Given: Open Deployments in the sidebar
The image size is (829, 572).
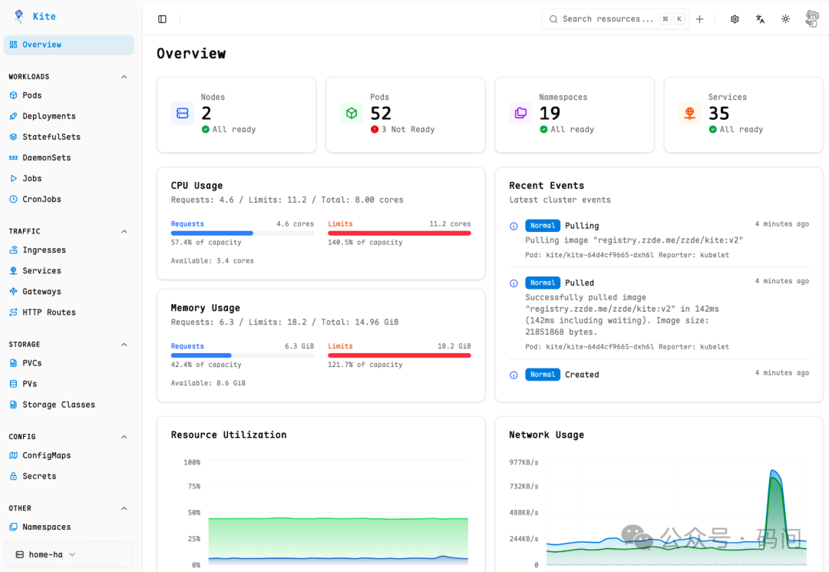Looking at the screenshot, I should click(x=48, y=116).
